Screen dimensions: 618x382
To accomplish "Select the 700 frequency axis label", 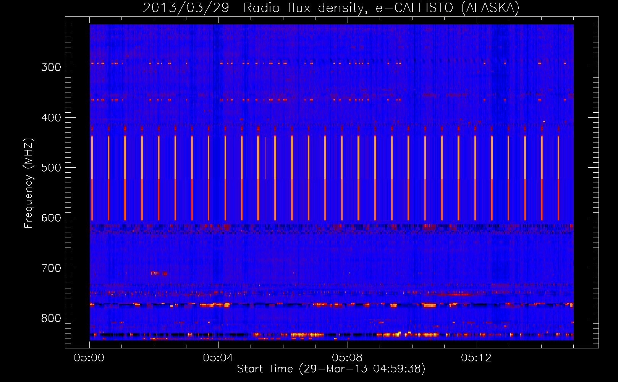I will pyautogui.click(x=51, y=268).
